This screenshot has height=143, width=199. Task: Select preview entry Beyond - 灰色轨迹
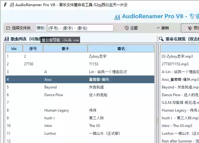pyautogui.click(x=180, y=87)
